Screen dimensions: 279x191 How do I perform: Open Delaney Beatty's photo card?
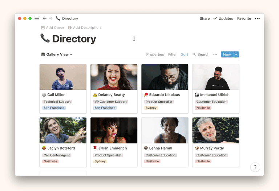point(114,77)
